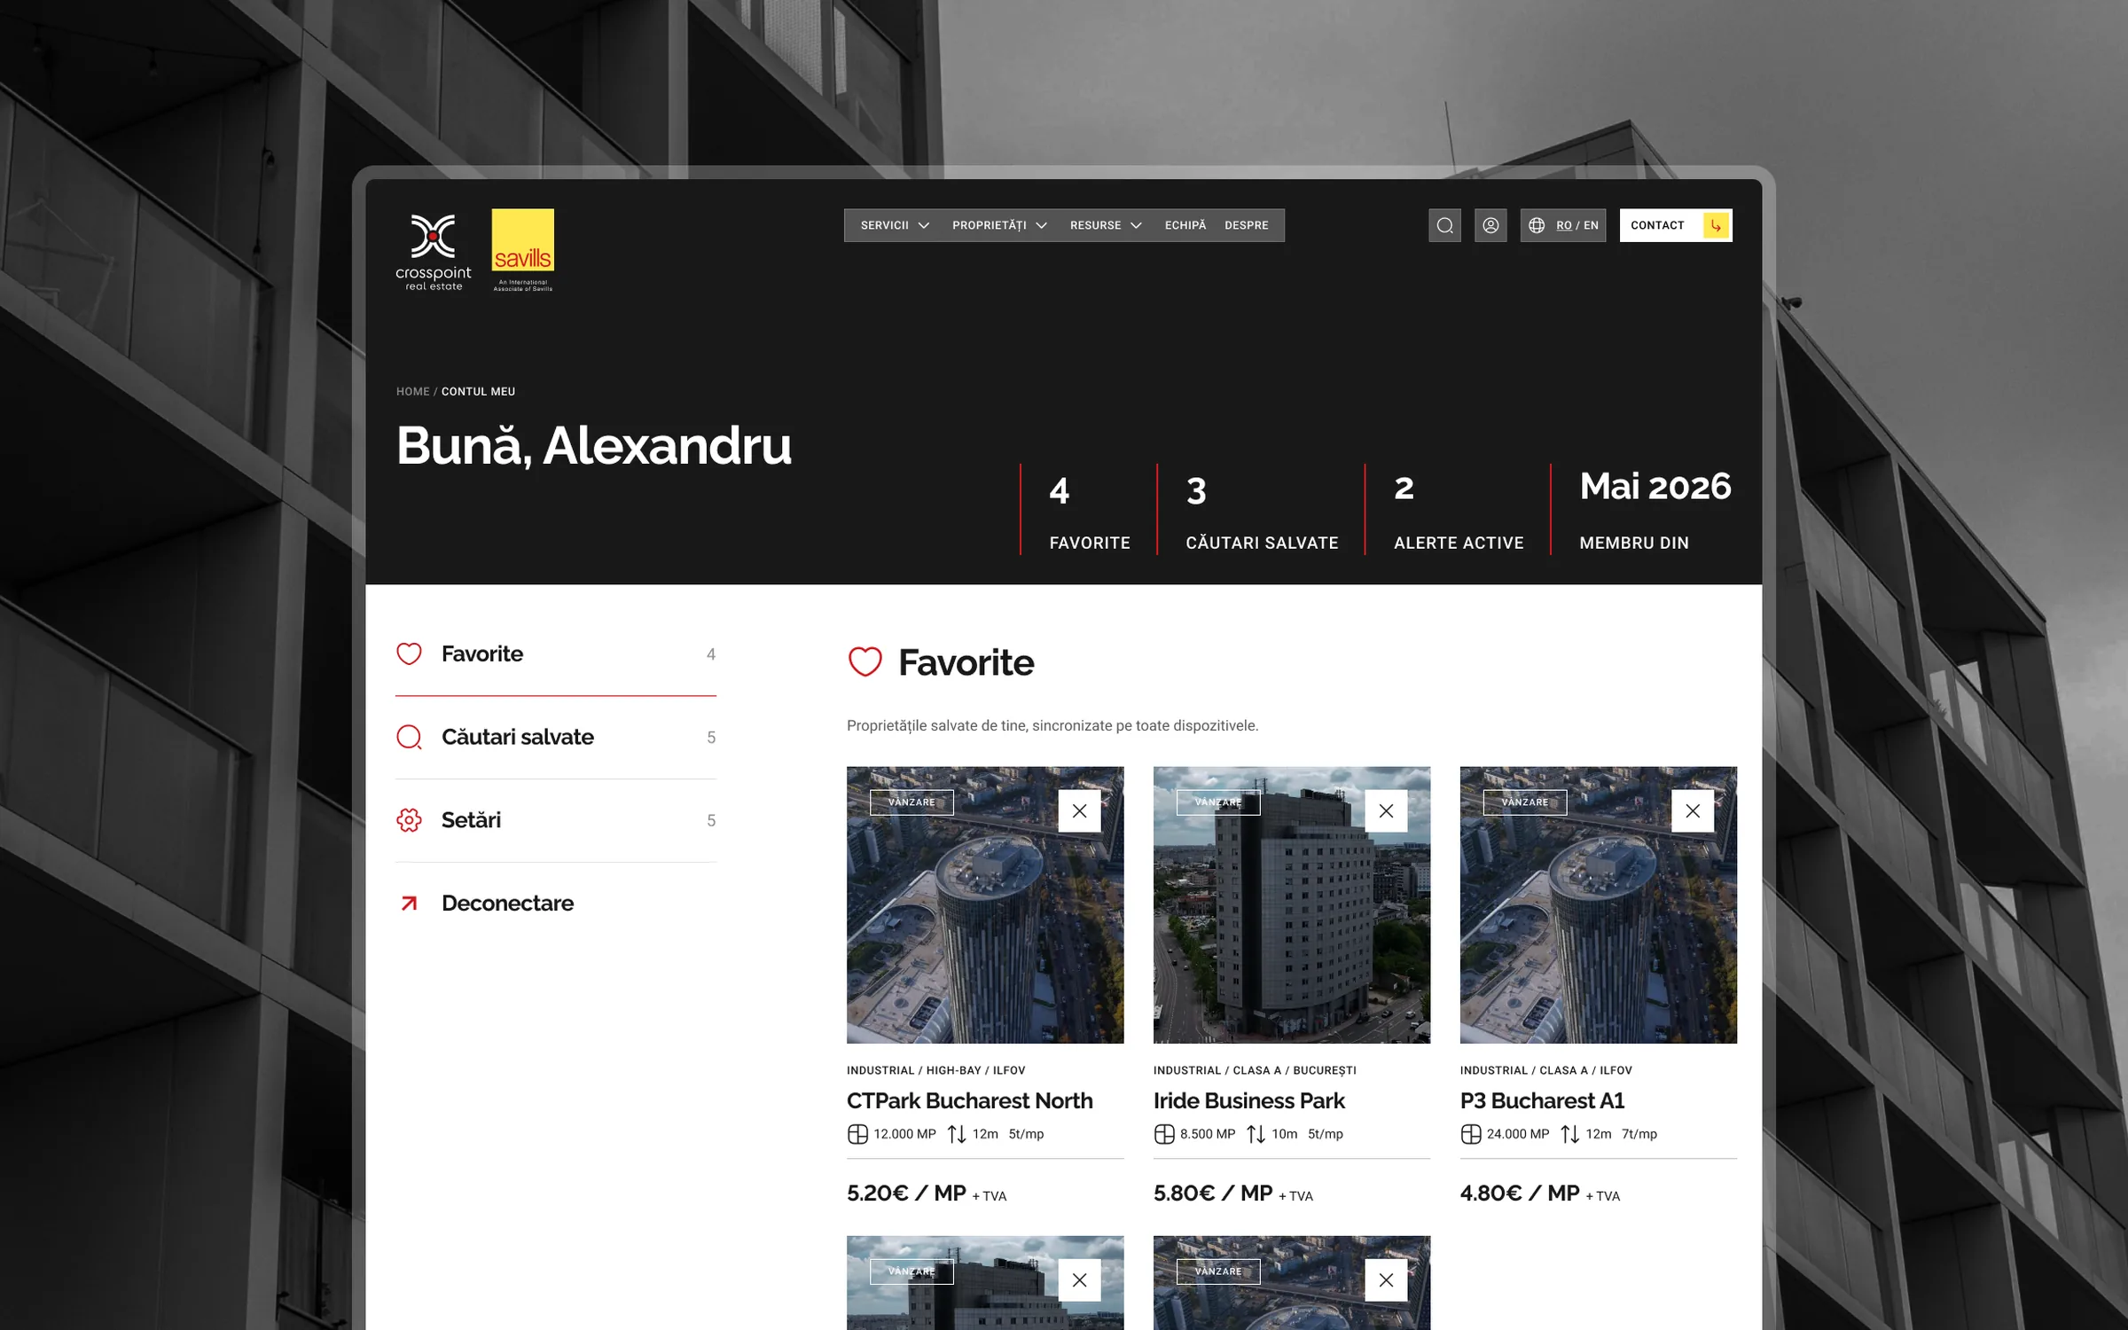Remove P3 Bucharest A1 from favorites
The image size is (2128, 1330).
coord(1693,810)
